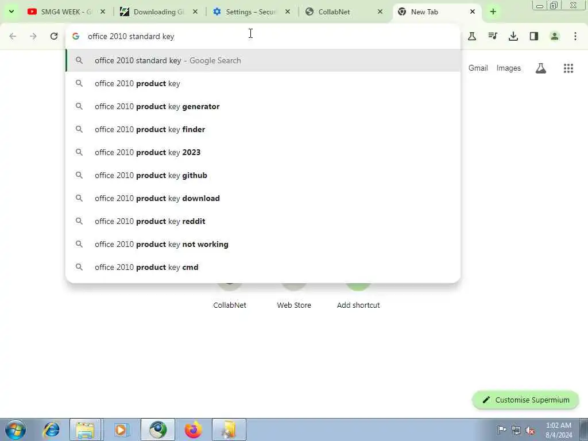This screenshot has width=588, height=441.
Task: Switch to the Settings – Security tab
Action: [250, 11]
